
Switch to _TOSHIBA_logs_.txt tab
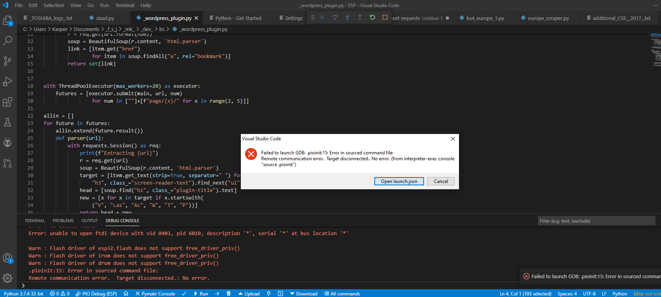pos(50,18)
